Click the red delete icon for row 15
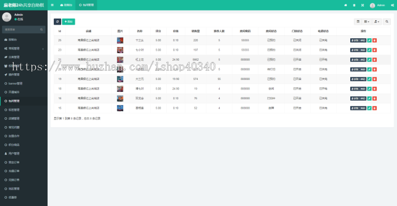397x206 pixels. [x=375, y=108]
